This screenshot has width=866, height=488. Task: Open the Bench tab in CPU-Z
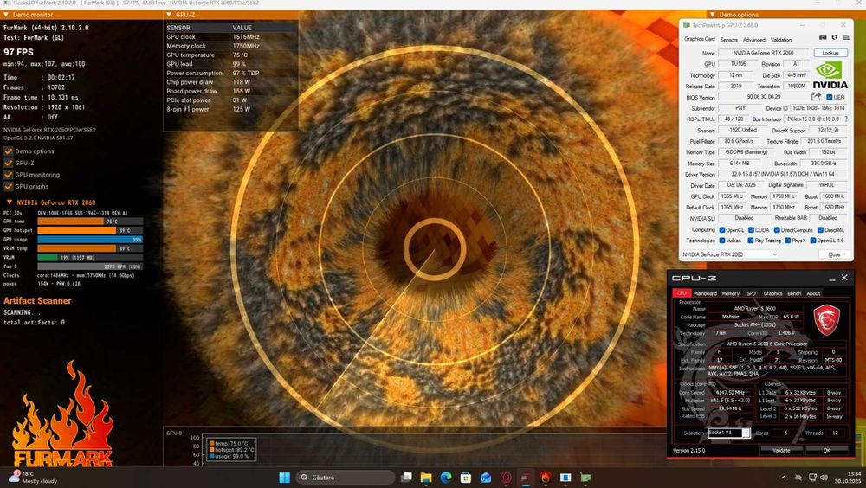pyautogui.click(x=793, y=293)
